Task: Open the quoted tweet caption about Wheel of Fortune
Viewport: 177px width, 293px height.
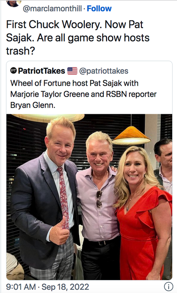Action: pos(83,94)
